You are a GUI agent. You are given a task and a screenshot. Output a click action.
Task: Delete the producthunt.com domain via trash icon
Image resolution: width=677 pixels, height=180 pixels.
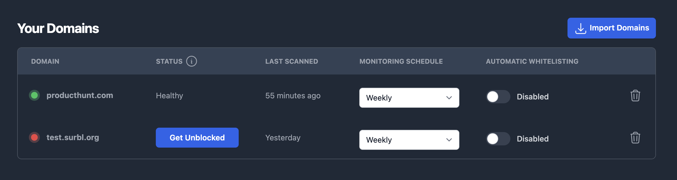click(x=635, y=96)
